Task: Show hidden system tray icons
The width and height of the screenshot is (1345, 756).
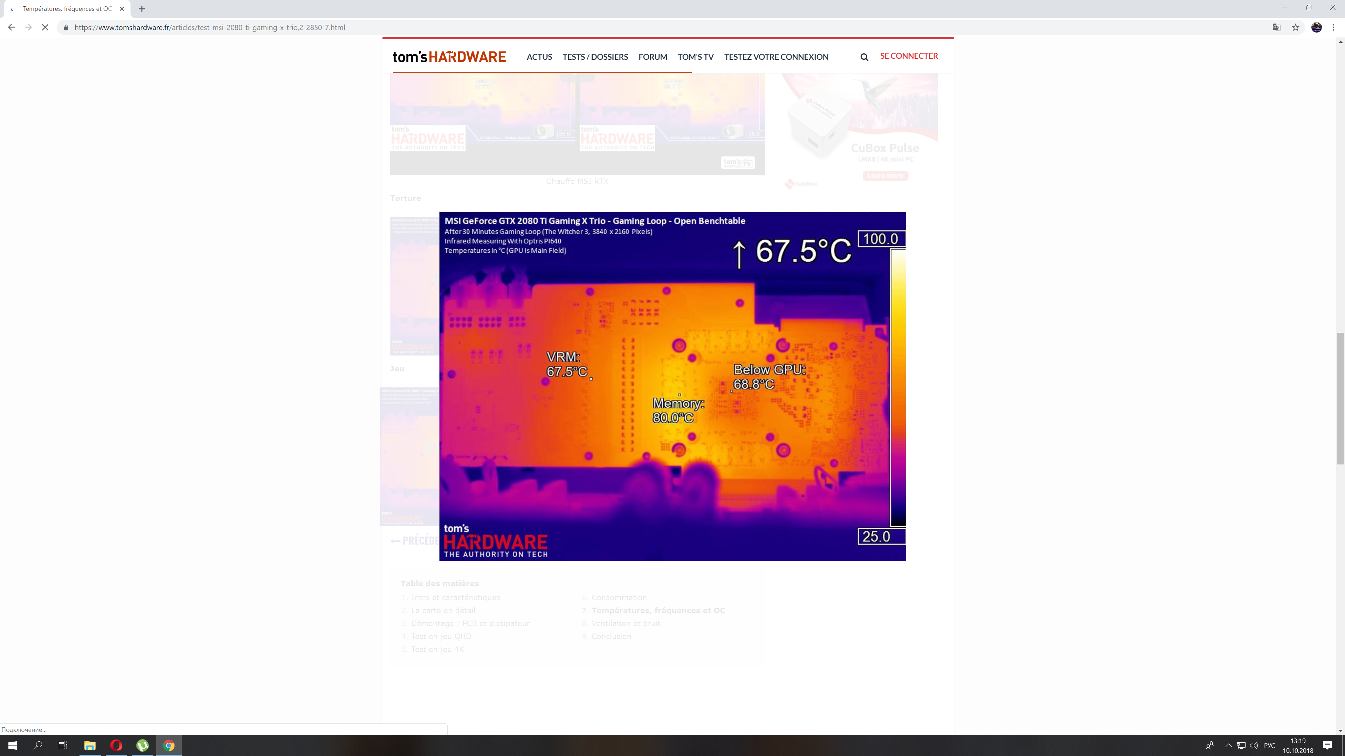Action: (x=1228, y=745)
